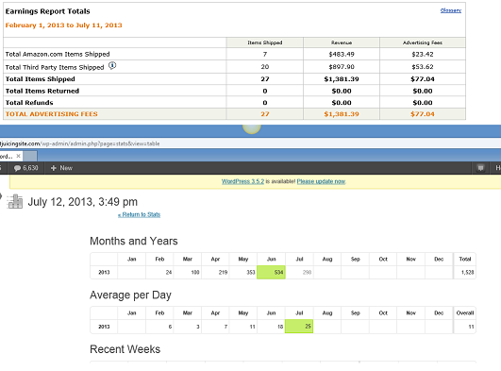Screen dimensions: 501x371
Task: Click the Revenue column header
Action: point(342,42)
